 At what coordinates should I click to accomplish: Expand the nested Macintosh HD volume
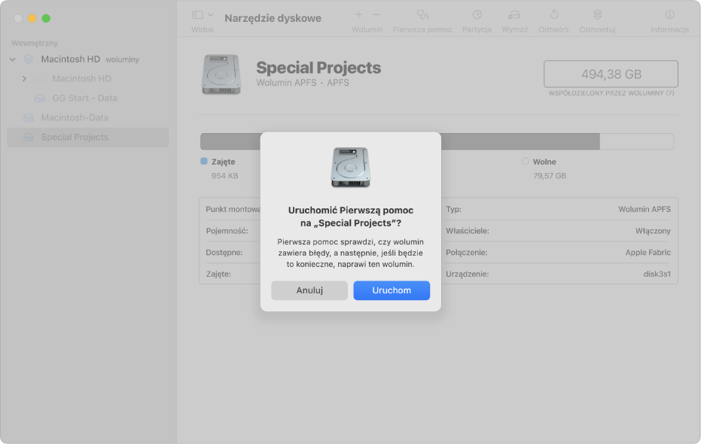pos(24,79)
